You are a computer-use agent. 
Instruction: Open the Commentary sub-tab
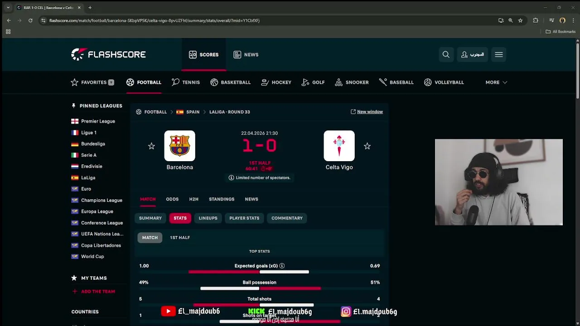coord(287,218)
